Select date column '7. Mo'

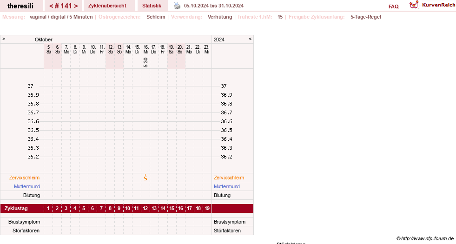coord(66,49)
